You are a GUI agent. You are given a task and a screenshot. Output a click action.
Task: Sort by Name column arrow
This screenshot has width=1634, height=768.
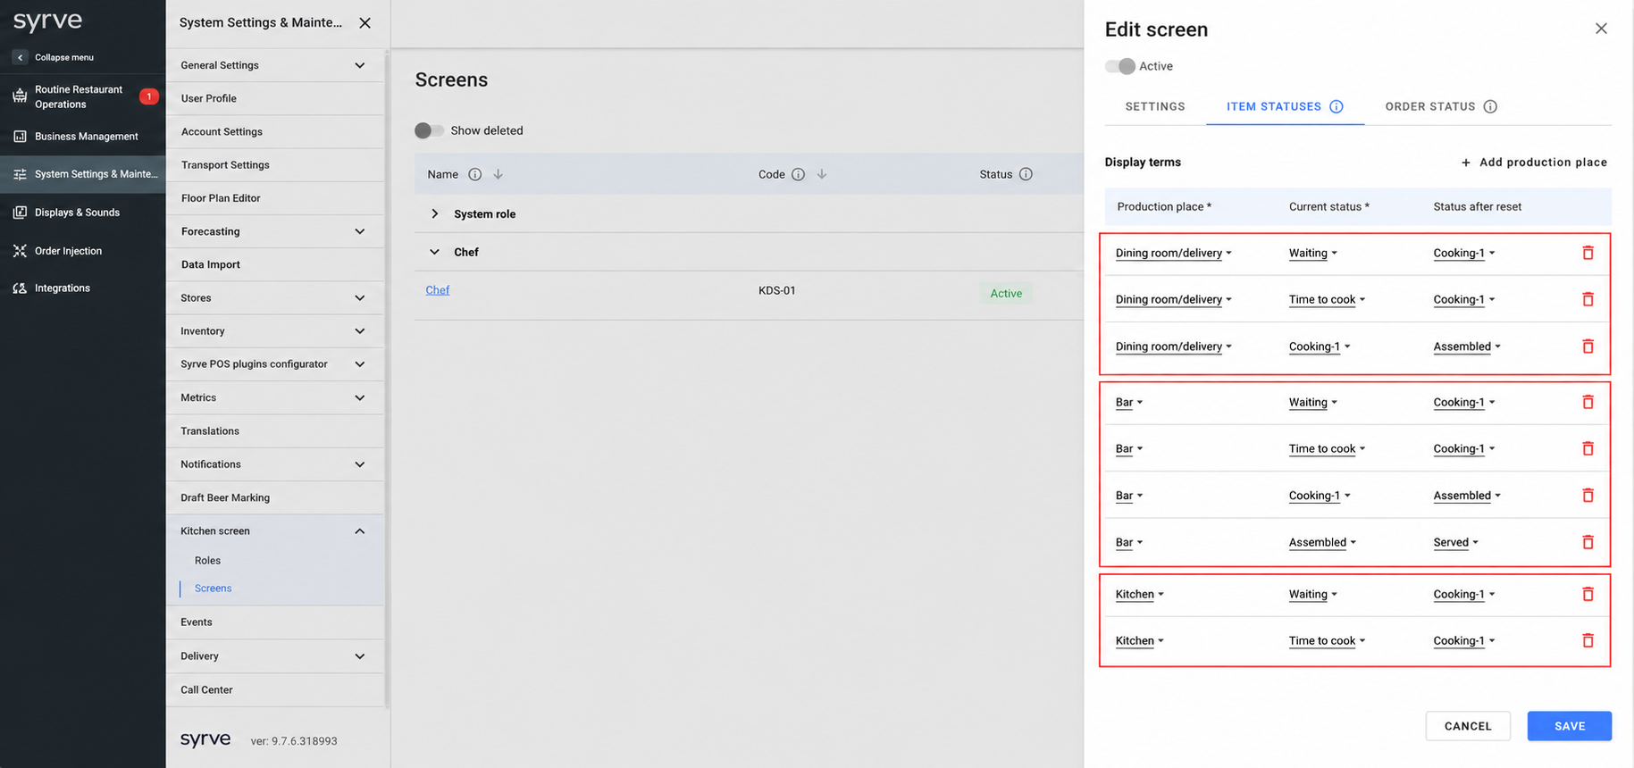(x=499, y=174)
